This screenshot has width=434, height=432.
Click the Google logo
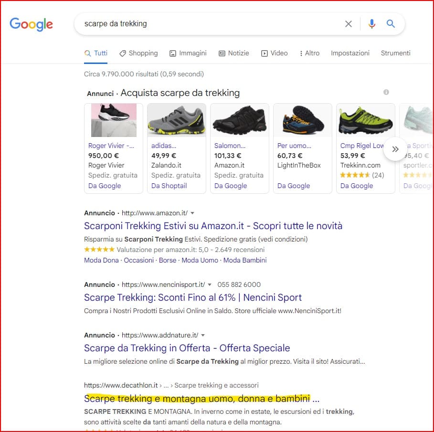click(32, 24)
